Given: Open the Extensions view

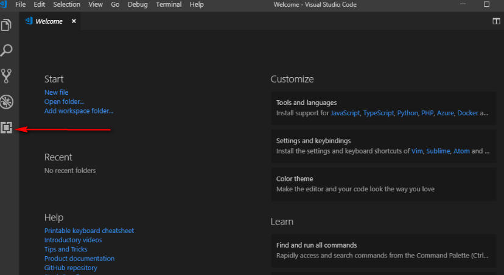Looking at the screenshot, I should 7,127.
